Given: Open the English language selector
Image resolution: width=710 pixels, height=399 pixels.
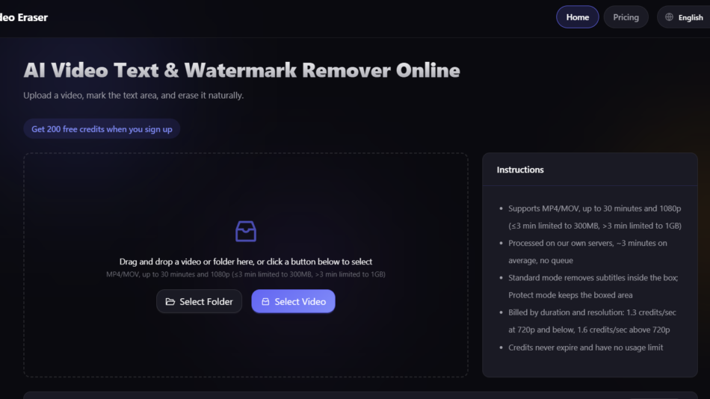Looking at the screenshot, I should (684, 17).
